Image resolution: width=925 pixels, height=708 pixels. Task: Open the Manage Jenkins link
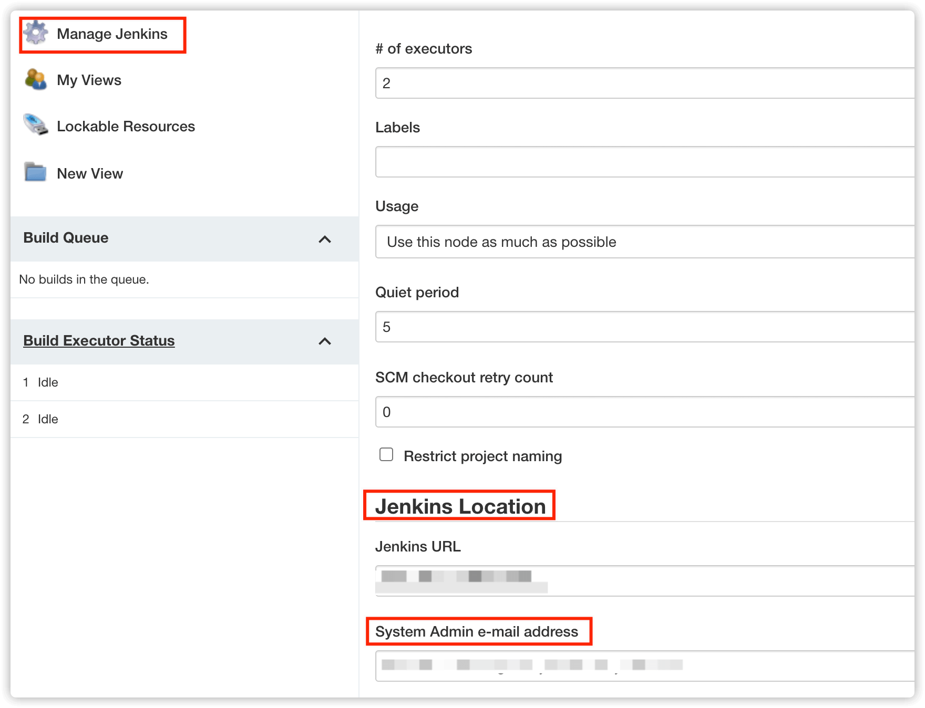click(112, 34)
